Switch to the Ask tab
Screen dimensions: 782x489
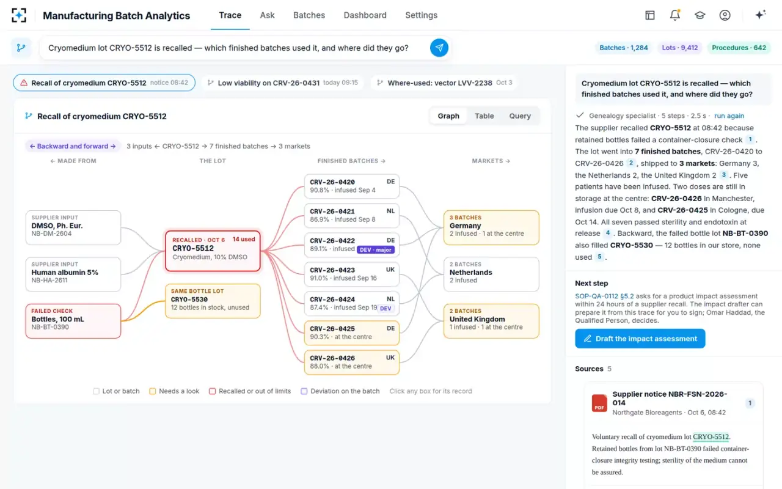point(268,15)
